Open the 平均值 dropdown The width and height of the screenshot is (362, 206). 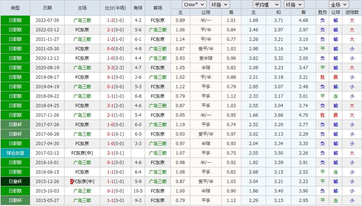pyautogui.click(x=266, y=5)
